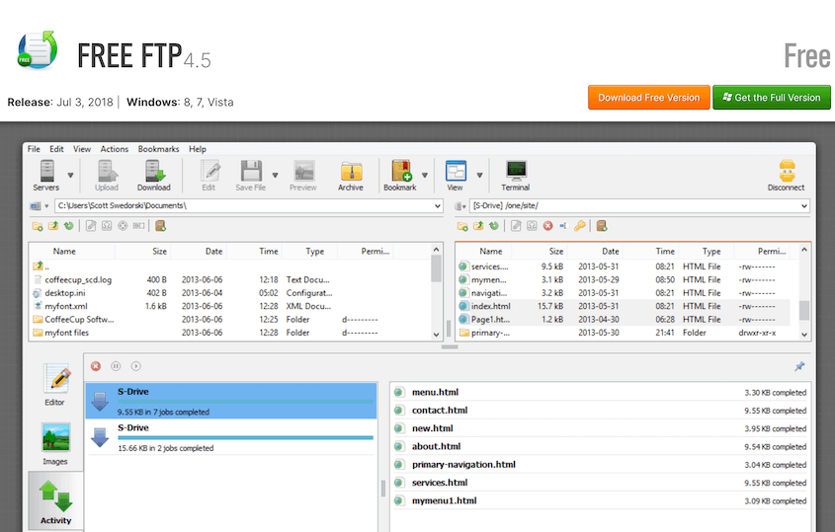Pin the activity panel
The image size is (835, 532).
click(x=799, y=366)
